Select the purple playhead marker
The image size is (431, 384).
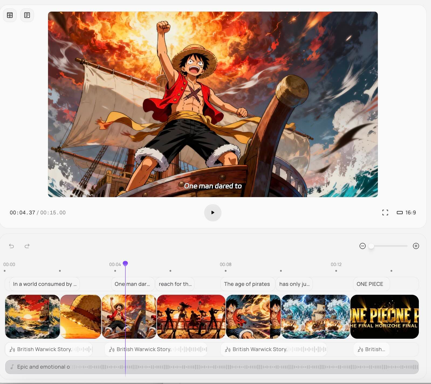pyautogui.click(x=125, y=263)
